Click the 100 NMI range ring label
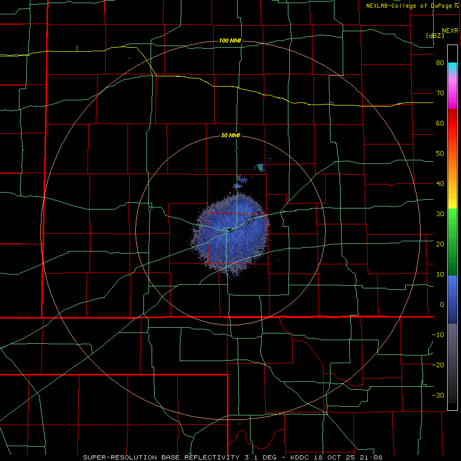Image resolution: width=461 pixels, height=461 pixels. coord(230,40)
